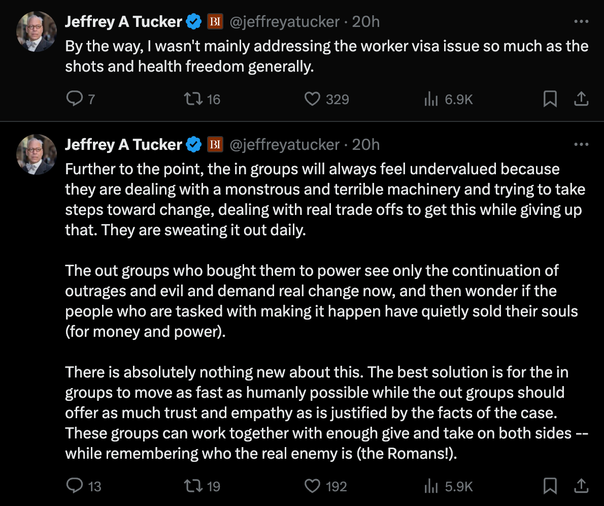This screenshot has width=604, height=506.
Task: Open Jeffrey A Tucker's avatar on second tweet
Action: [x=36, y=153]
